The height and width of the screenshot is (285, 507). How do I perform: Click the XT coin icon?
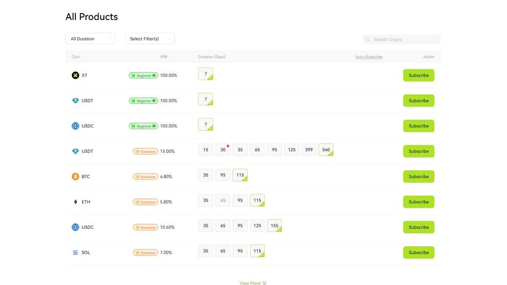pos(75,76)
